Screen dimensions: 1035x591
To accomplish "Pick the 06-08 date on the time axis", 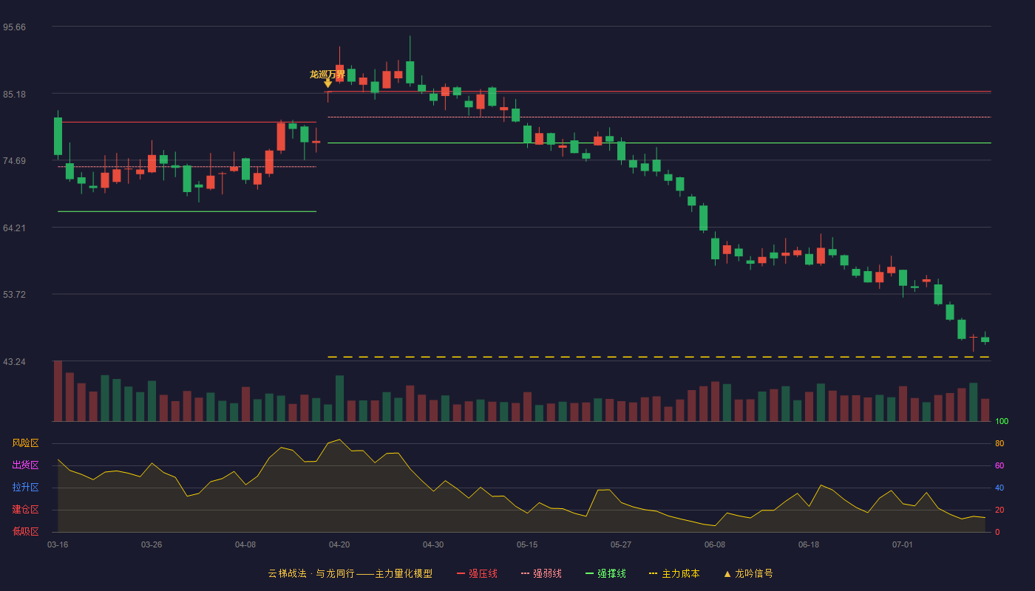I will pos(715,544).
